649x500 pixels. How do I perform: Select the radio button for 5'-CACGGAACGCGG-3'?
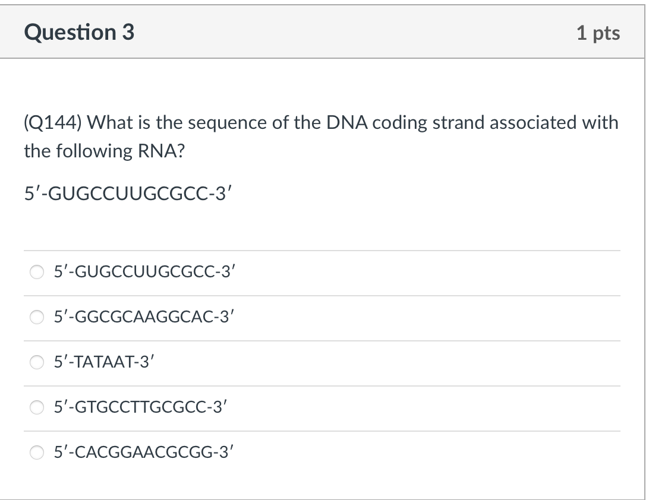point(37,452)
